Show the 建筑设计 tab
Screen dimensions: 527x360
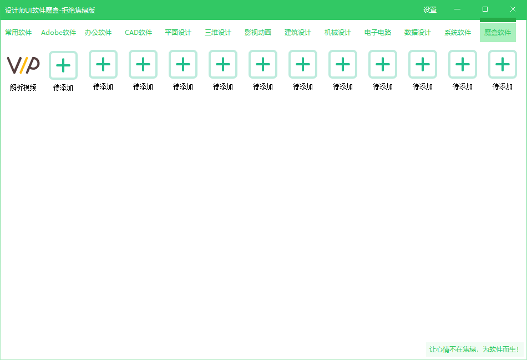298,33
